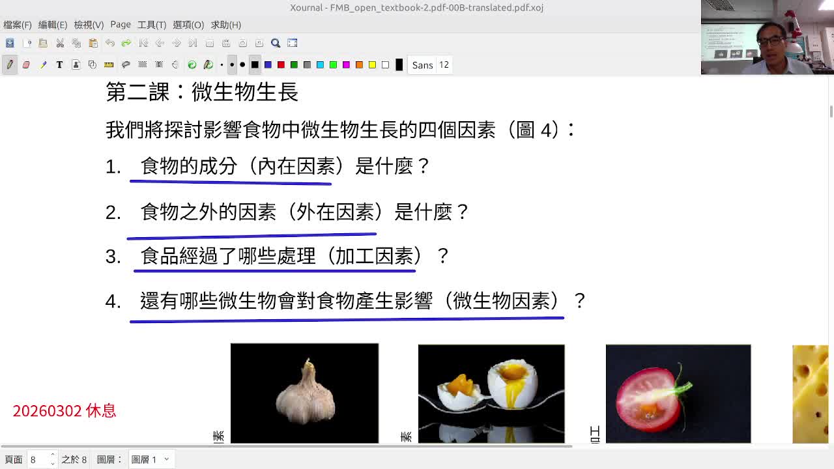Image resolution: width=834 pixels, height=469 pixels.
Task: Toggle the Ruler tool
Action: coord(109,64)
